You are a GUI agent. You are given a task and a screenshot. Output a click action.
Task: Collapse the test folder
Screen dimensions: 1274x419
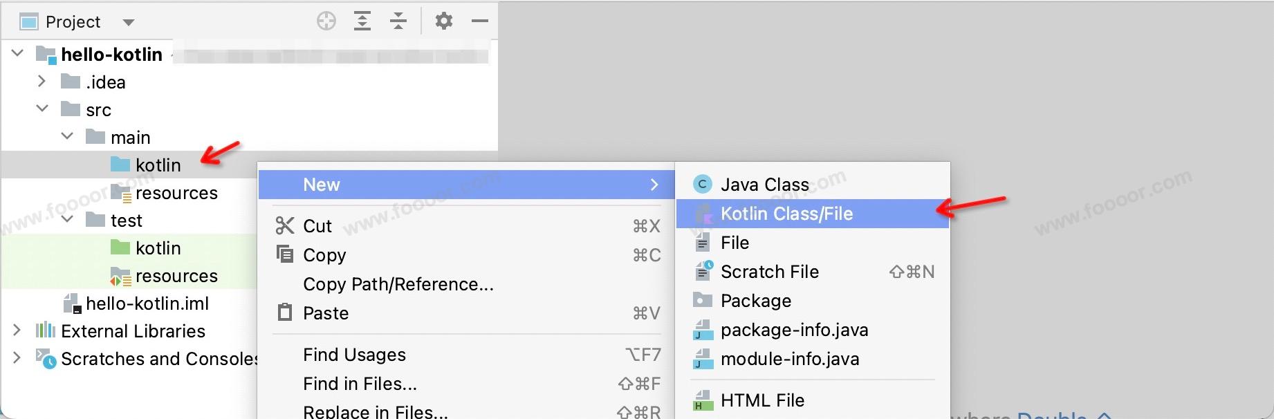point(67,220)
